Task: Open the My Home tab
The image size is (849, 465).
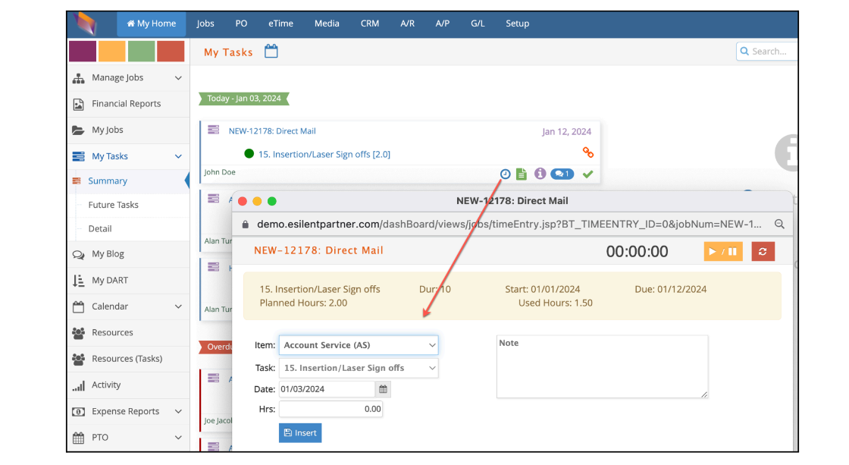Action: click(151, 24)
